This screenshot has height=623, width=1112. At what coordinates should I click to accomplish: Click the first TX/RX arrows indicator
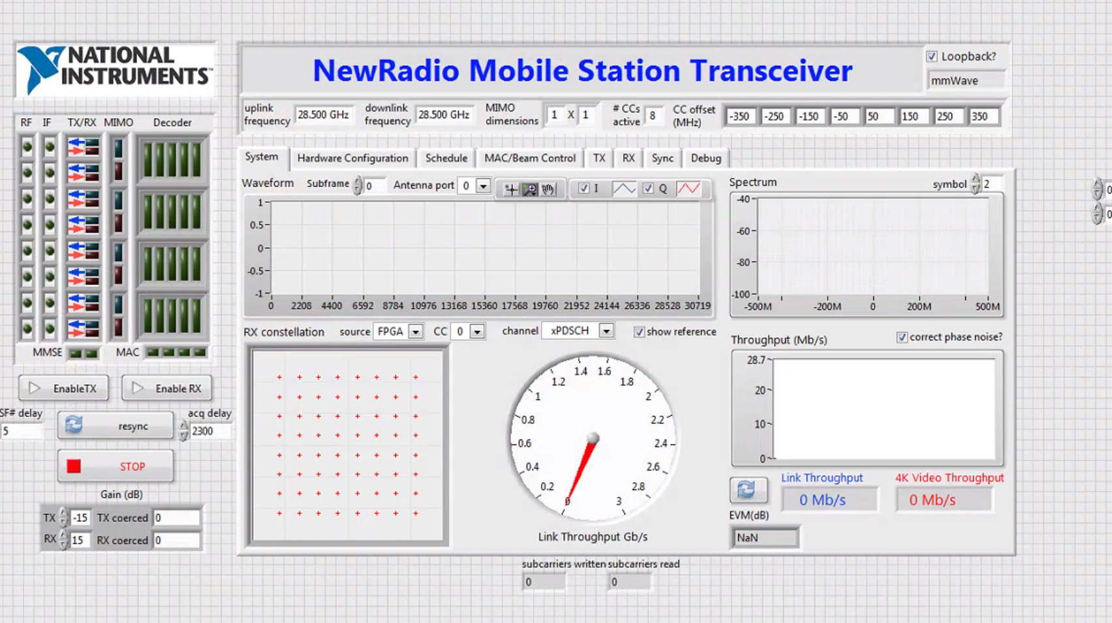click(84, 147)
